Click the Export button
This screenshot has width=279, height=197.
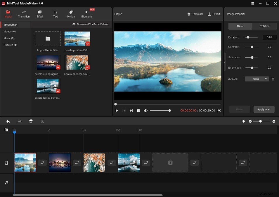pyautogui.click(x=214, y=14)
